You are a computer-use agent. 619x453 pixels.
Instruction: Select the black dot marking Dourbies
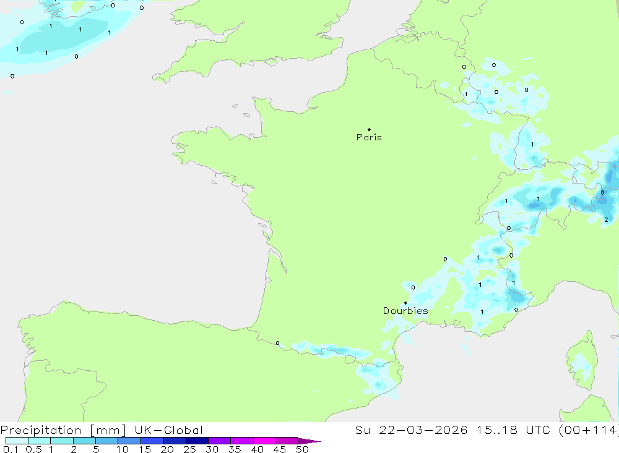point(405,303)
